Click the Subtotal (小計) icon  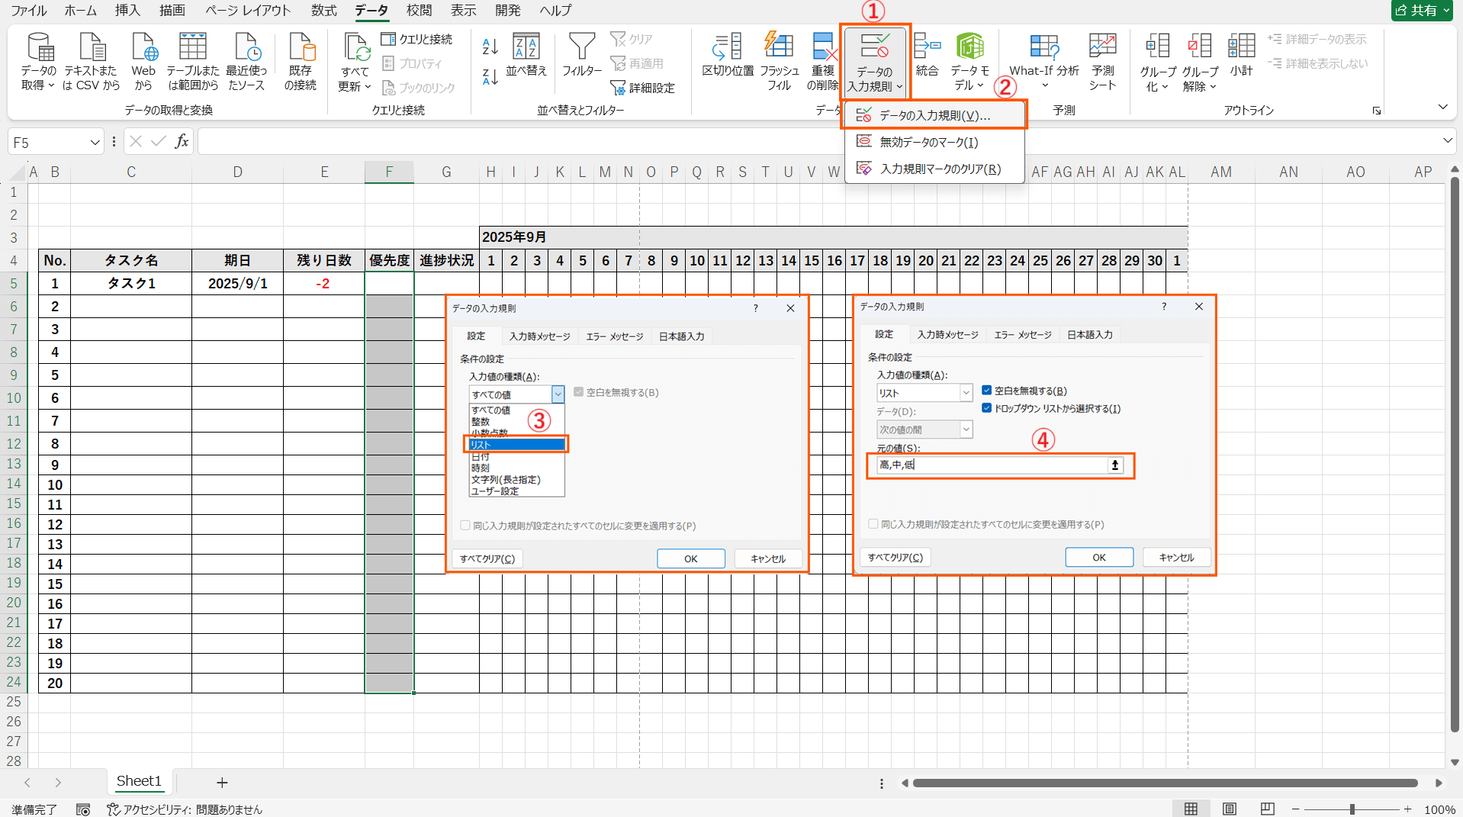tap(1241, 47)
